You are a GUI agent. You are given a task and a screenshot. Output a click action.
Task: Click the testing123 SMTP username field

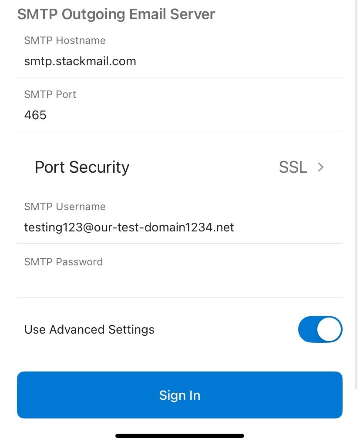coord(129,227)
